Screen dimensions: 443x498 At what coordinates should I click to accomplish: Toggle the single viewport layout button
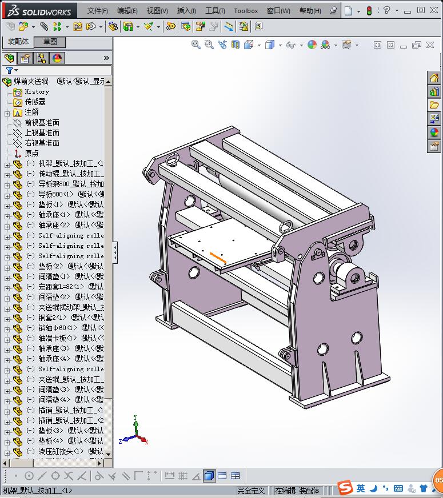coord(209,476)
